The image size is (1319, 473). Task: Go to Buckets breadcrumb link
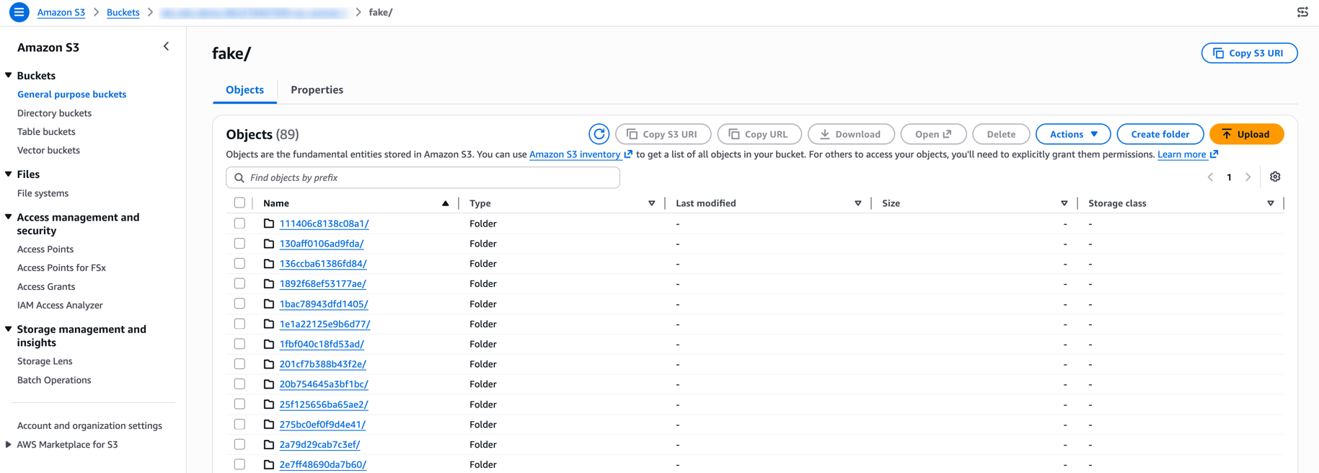coord(123,12)
